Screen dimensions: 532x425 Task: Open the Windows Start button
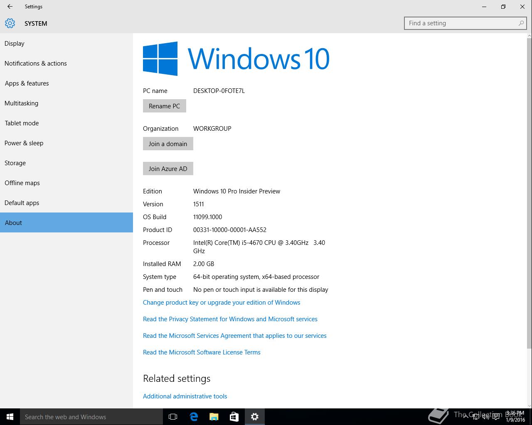[x=10, y=417]
